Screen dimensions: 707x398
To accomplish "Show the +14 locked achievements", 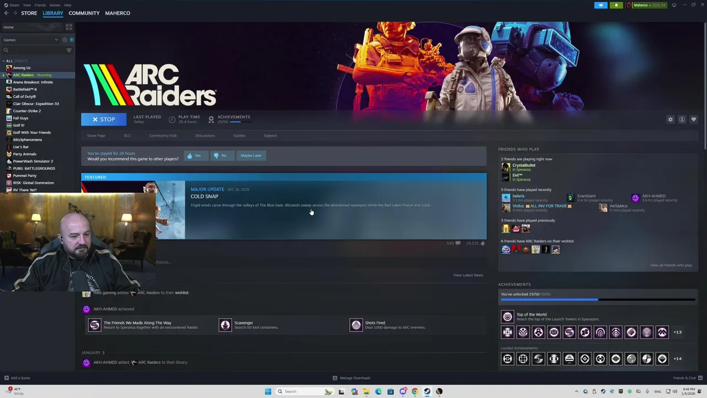I will (677, 359).
